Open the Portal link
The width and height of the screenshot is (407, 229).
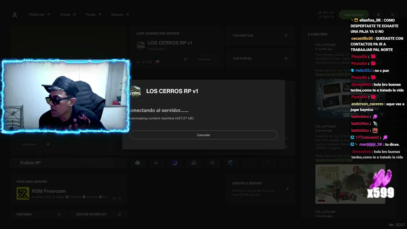tap(93, 15)
